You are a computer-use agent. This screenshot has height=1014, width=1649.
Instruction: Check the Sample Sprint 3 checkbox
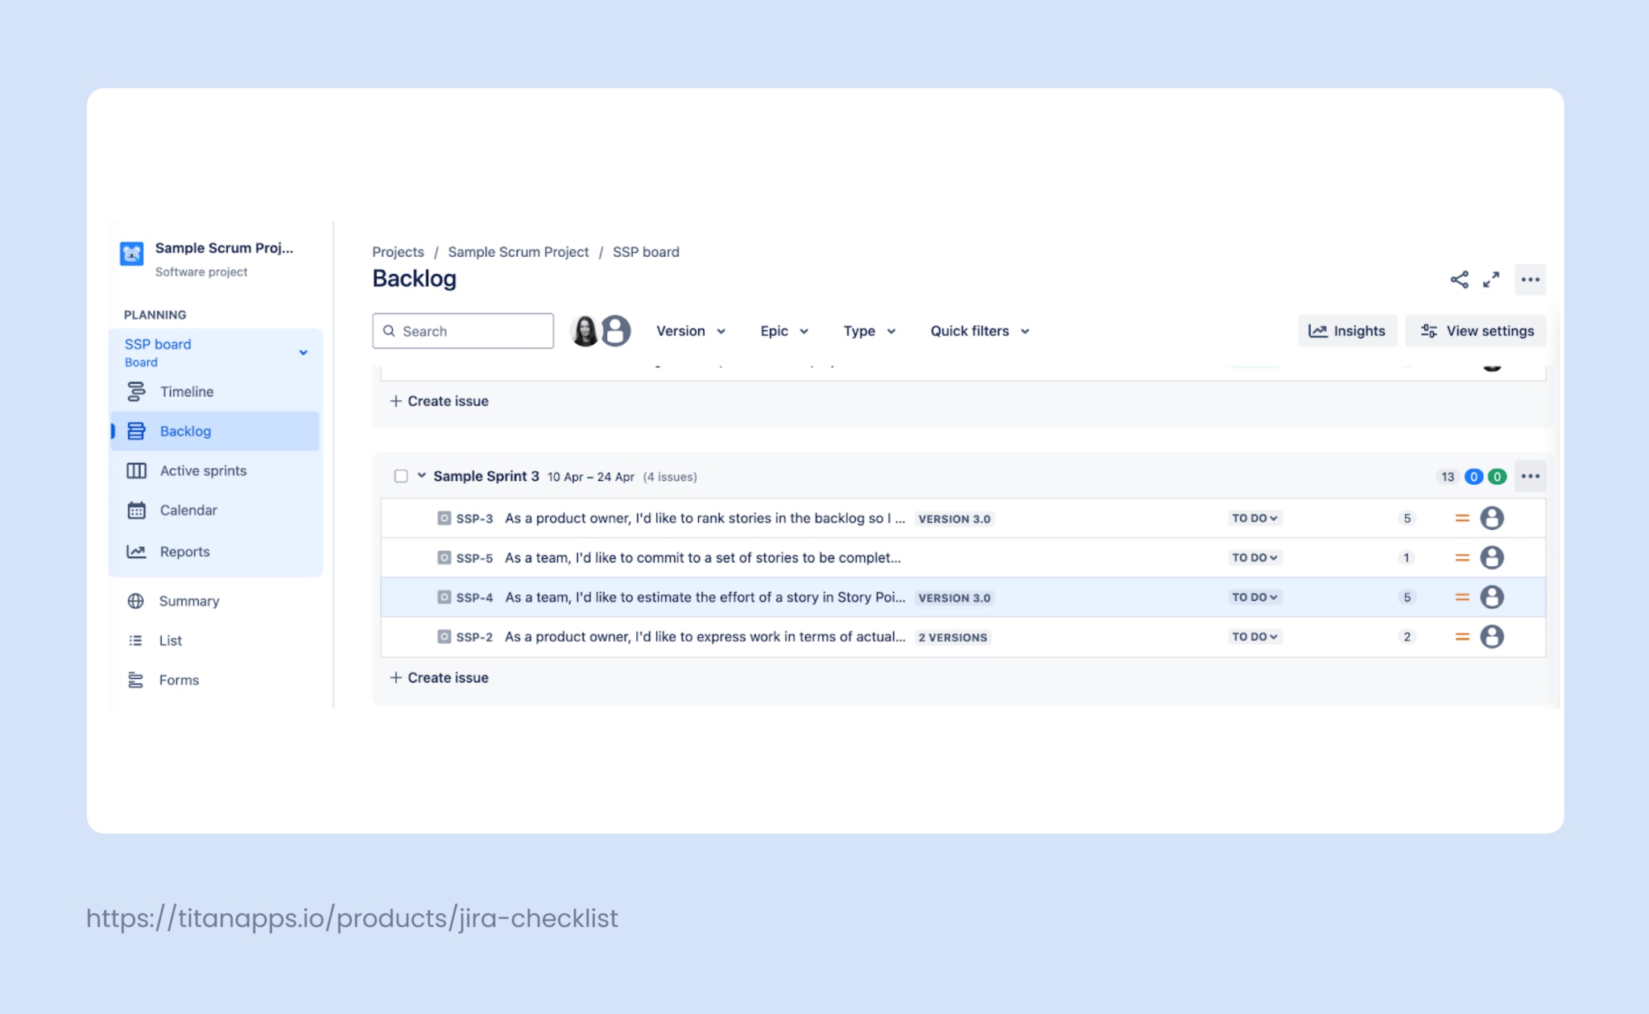400,476
